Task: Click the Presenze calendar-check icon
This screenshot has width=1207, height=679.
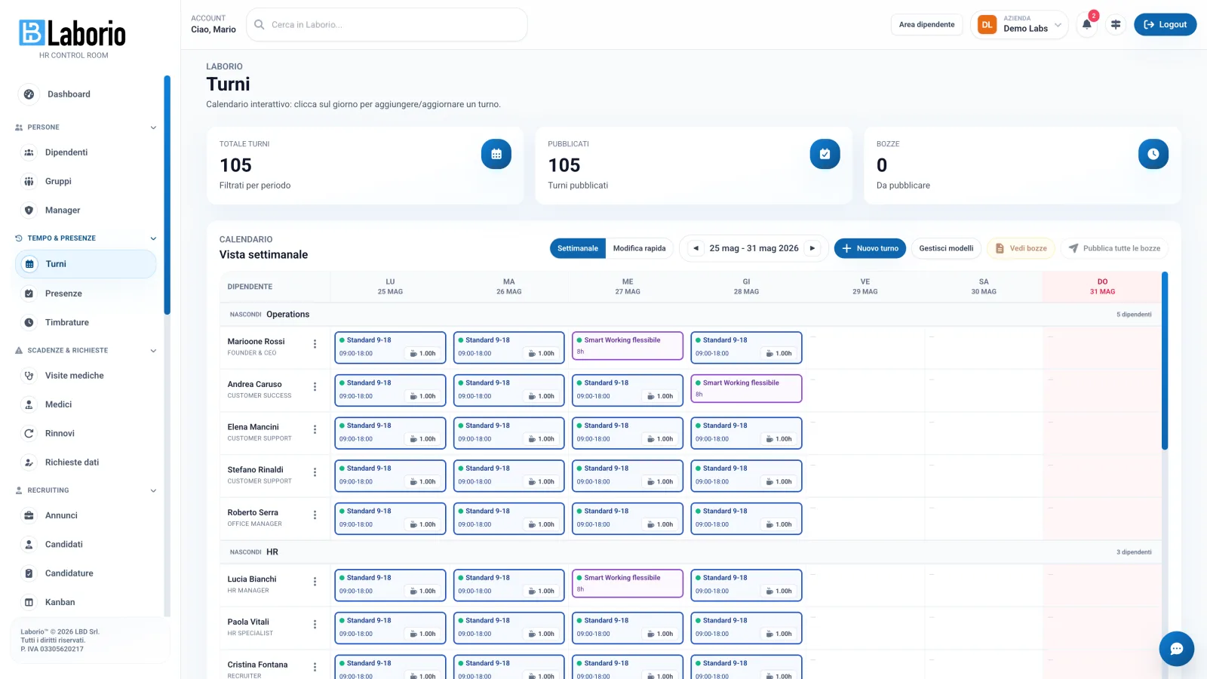Action: tap(29, 293)
